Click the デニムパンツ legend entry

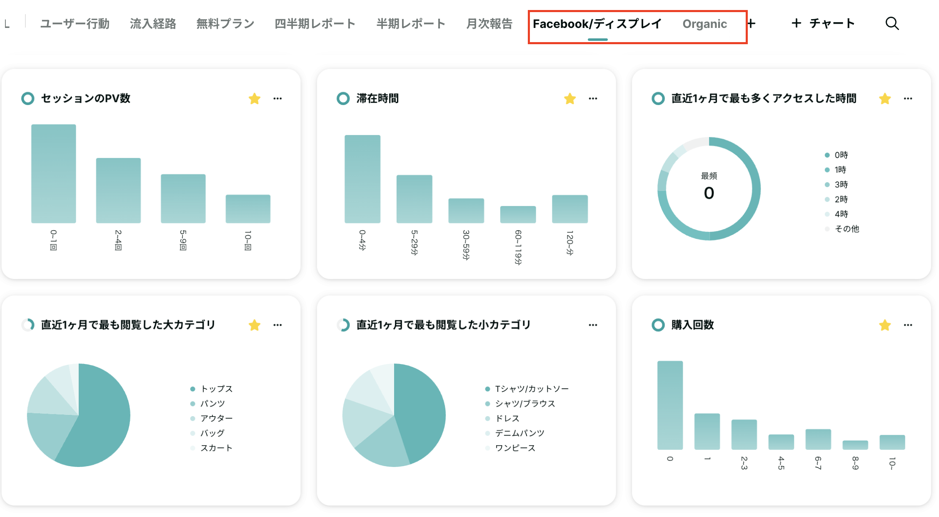click(x=515, y=433)
